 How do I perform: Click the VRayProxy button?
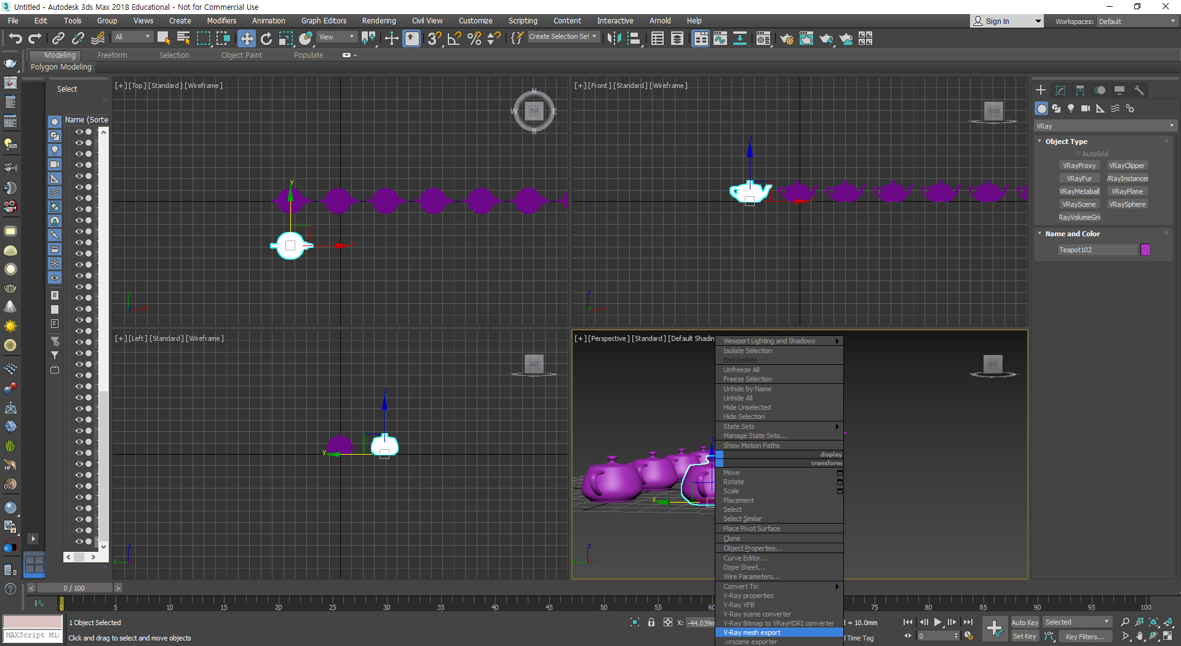1079,165
